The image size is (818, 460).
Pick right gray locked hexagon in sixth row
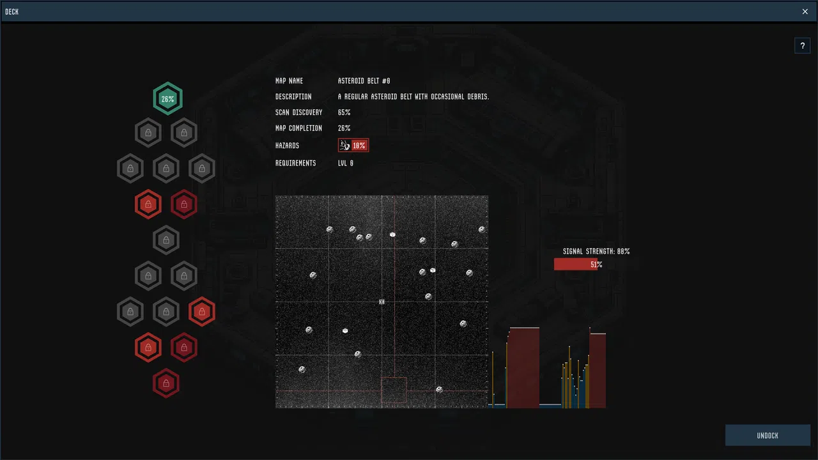point(184,276)
